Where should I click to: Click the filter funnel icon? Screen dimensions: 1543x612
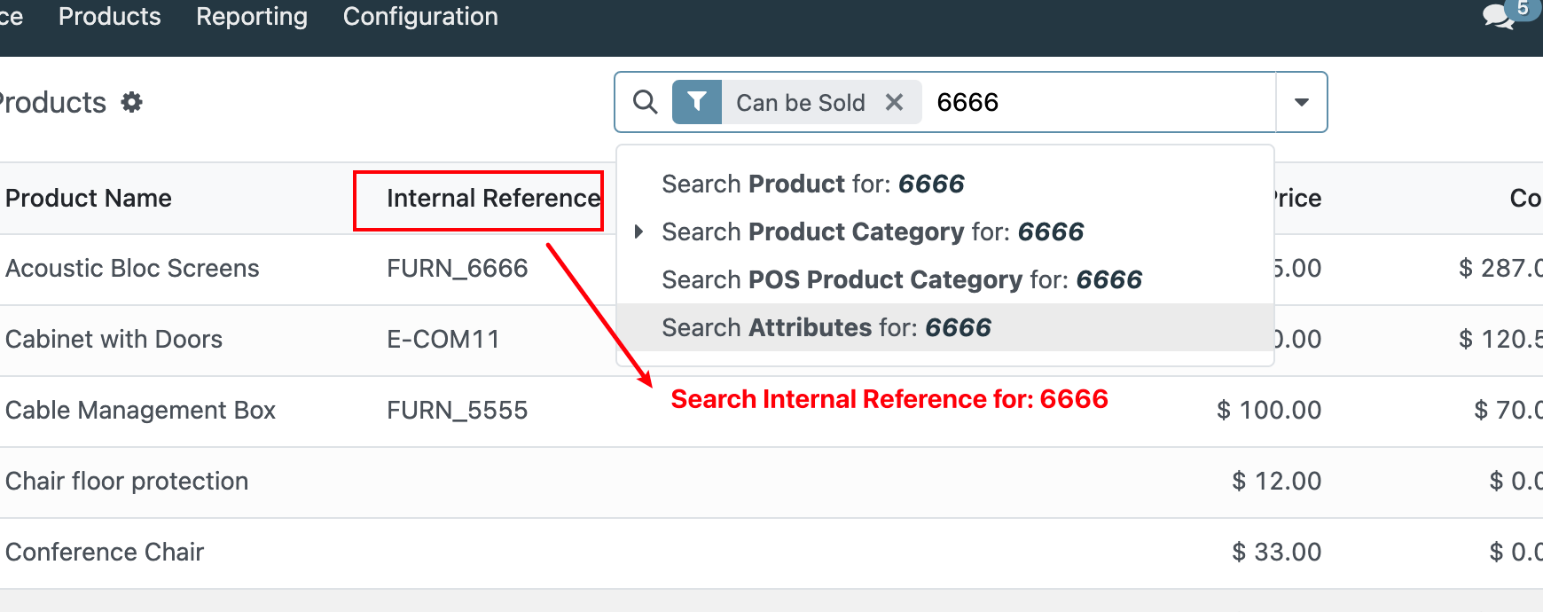[697, 102]
